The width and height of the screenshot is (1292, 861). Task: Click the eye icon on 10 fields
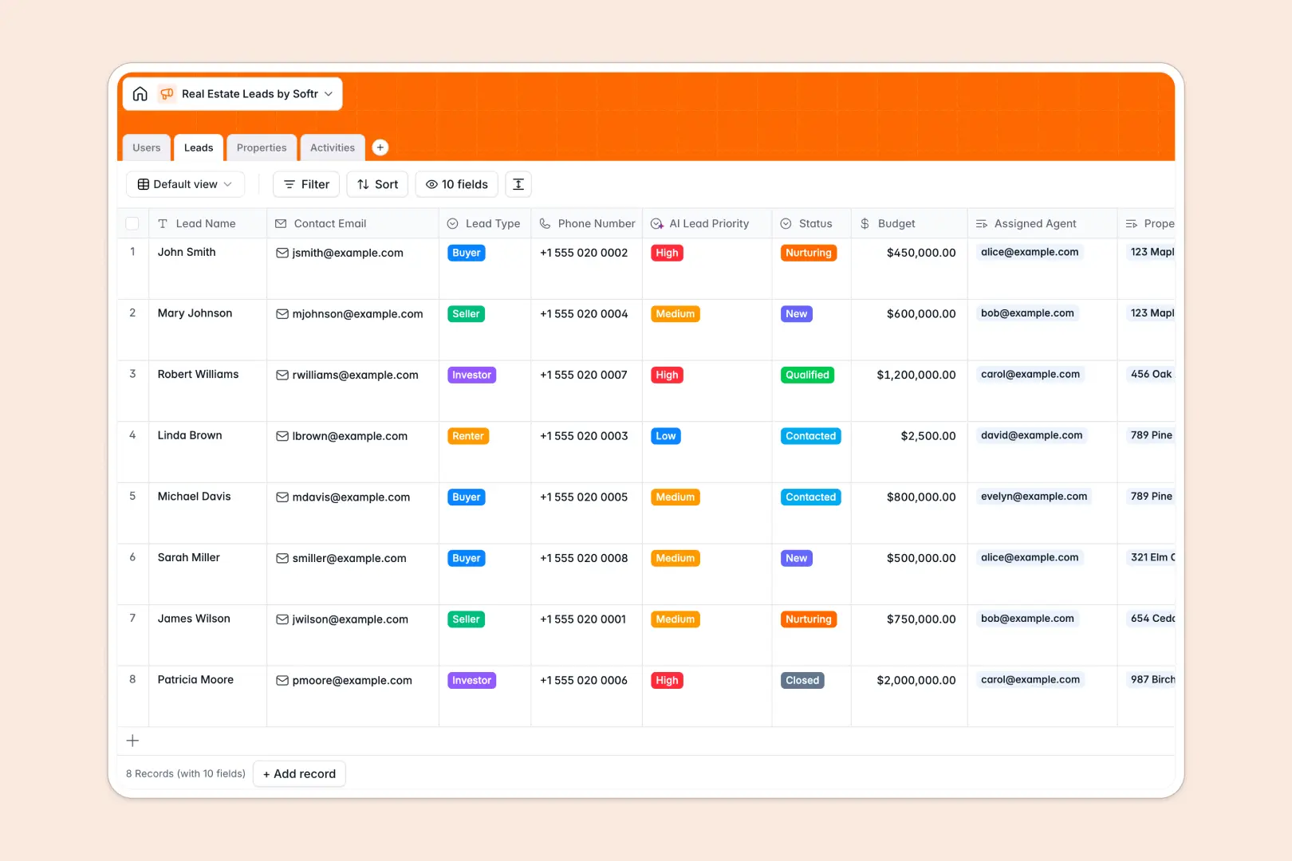431,184
